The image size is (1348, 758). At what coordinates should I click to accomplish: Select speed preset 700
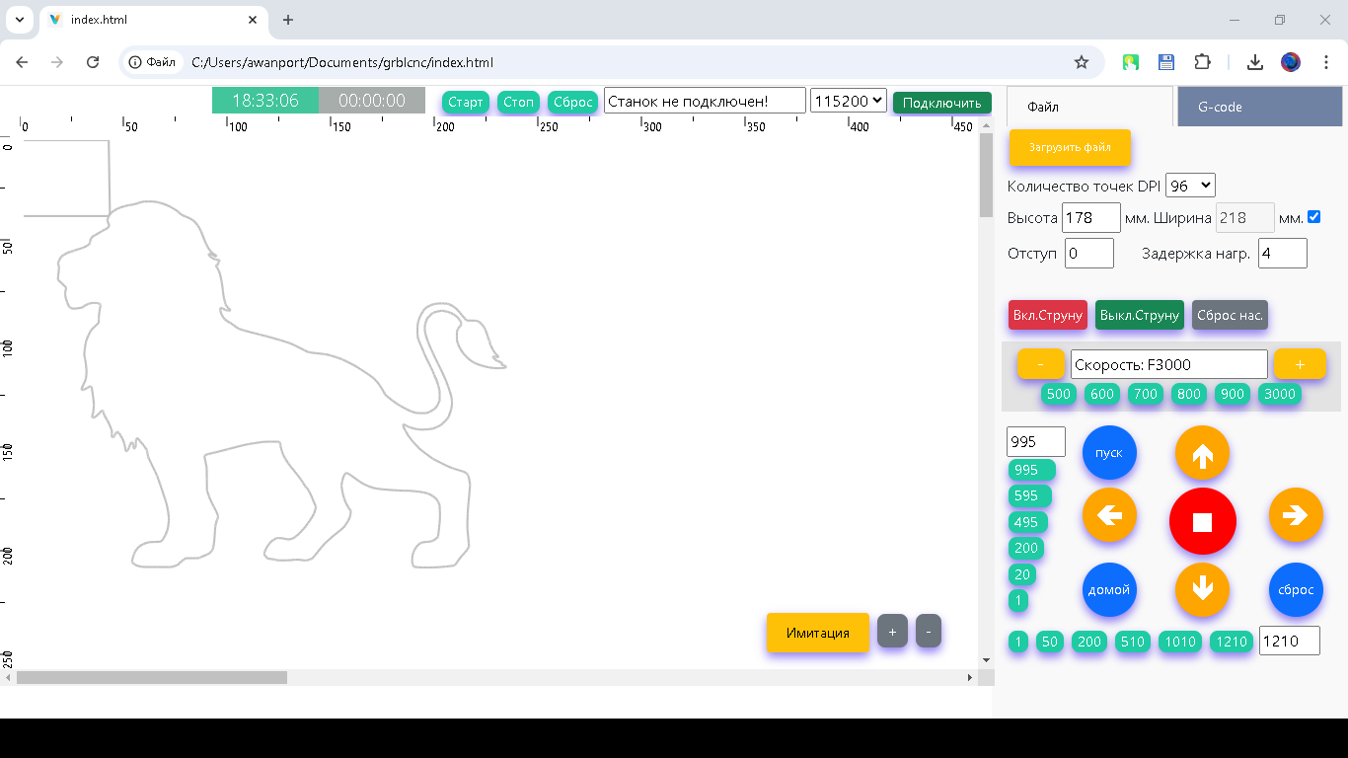pyautogui.click(x=1146, y=394)
